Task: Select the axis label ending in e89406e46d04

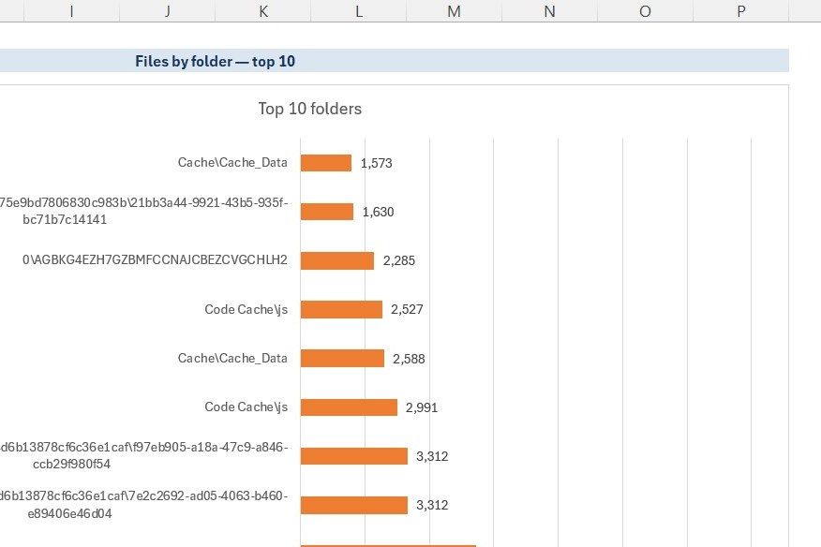Action: 143,505
